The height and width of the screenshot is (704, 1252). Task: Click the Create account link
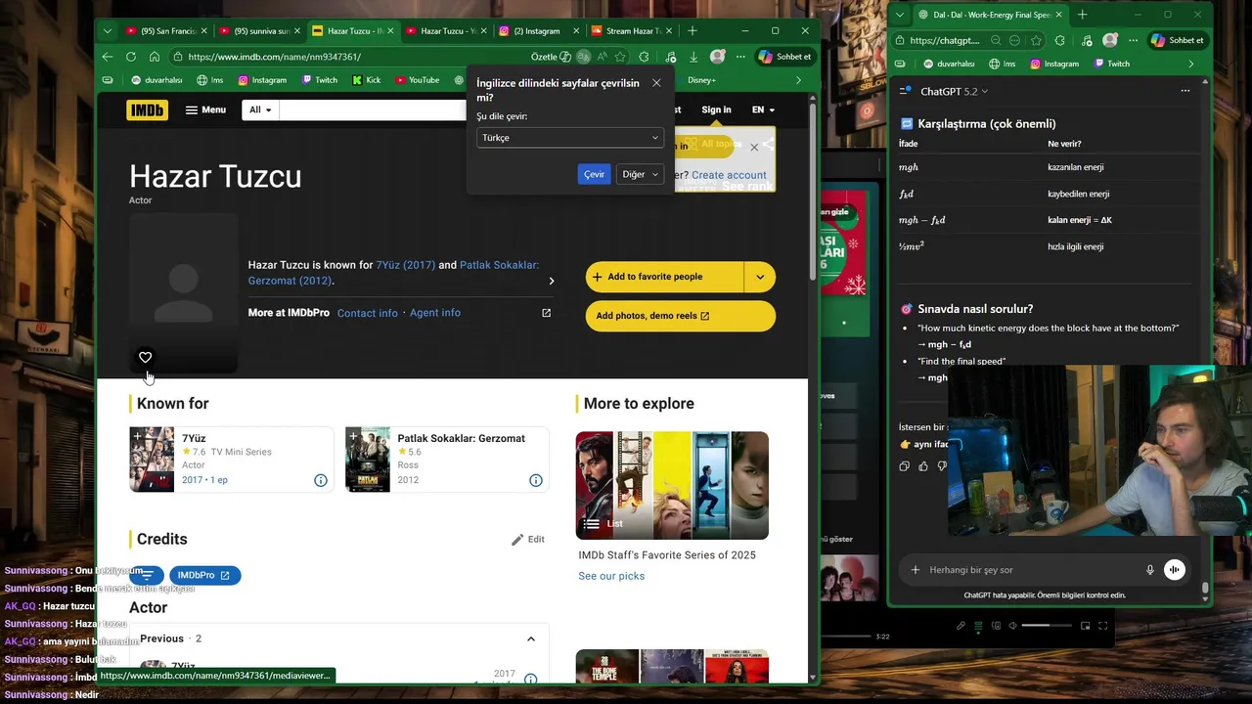click(729, 175)
